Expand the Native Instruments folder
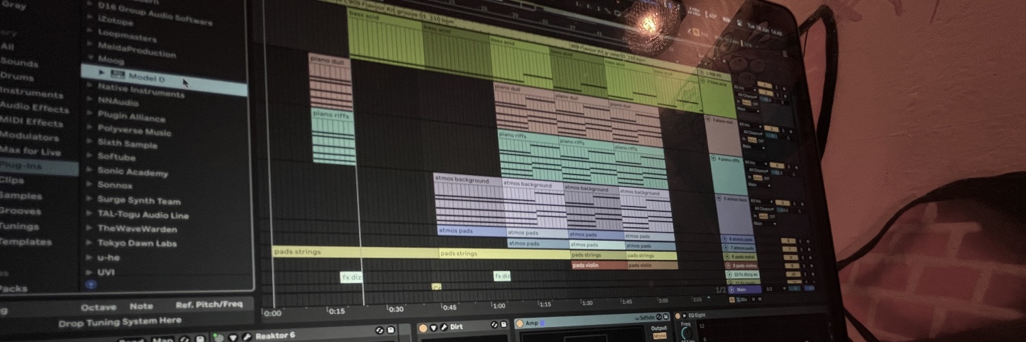The image size is (1026, 342). click(89, 86)
